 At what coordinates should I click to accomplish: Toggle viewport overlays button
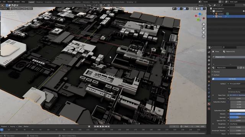[x=185, y=9]
